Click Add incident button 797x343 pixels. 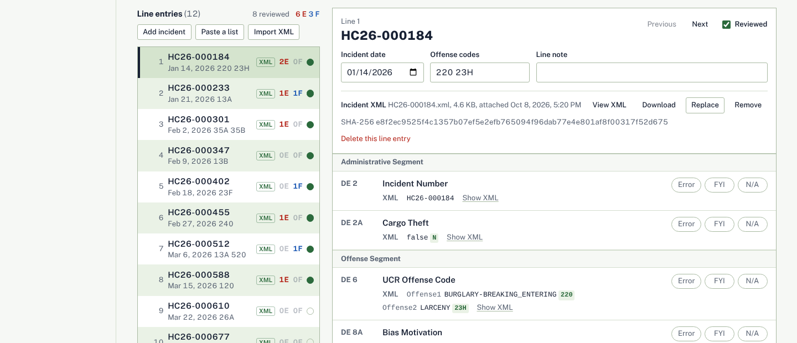164,32
